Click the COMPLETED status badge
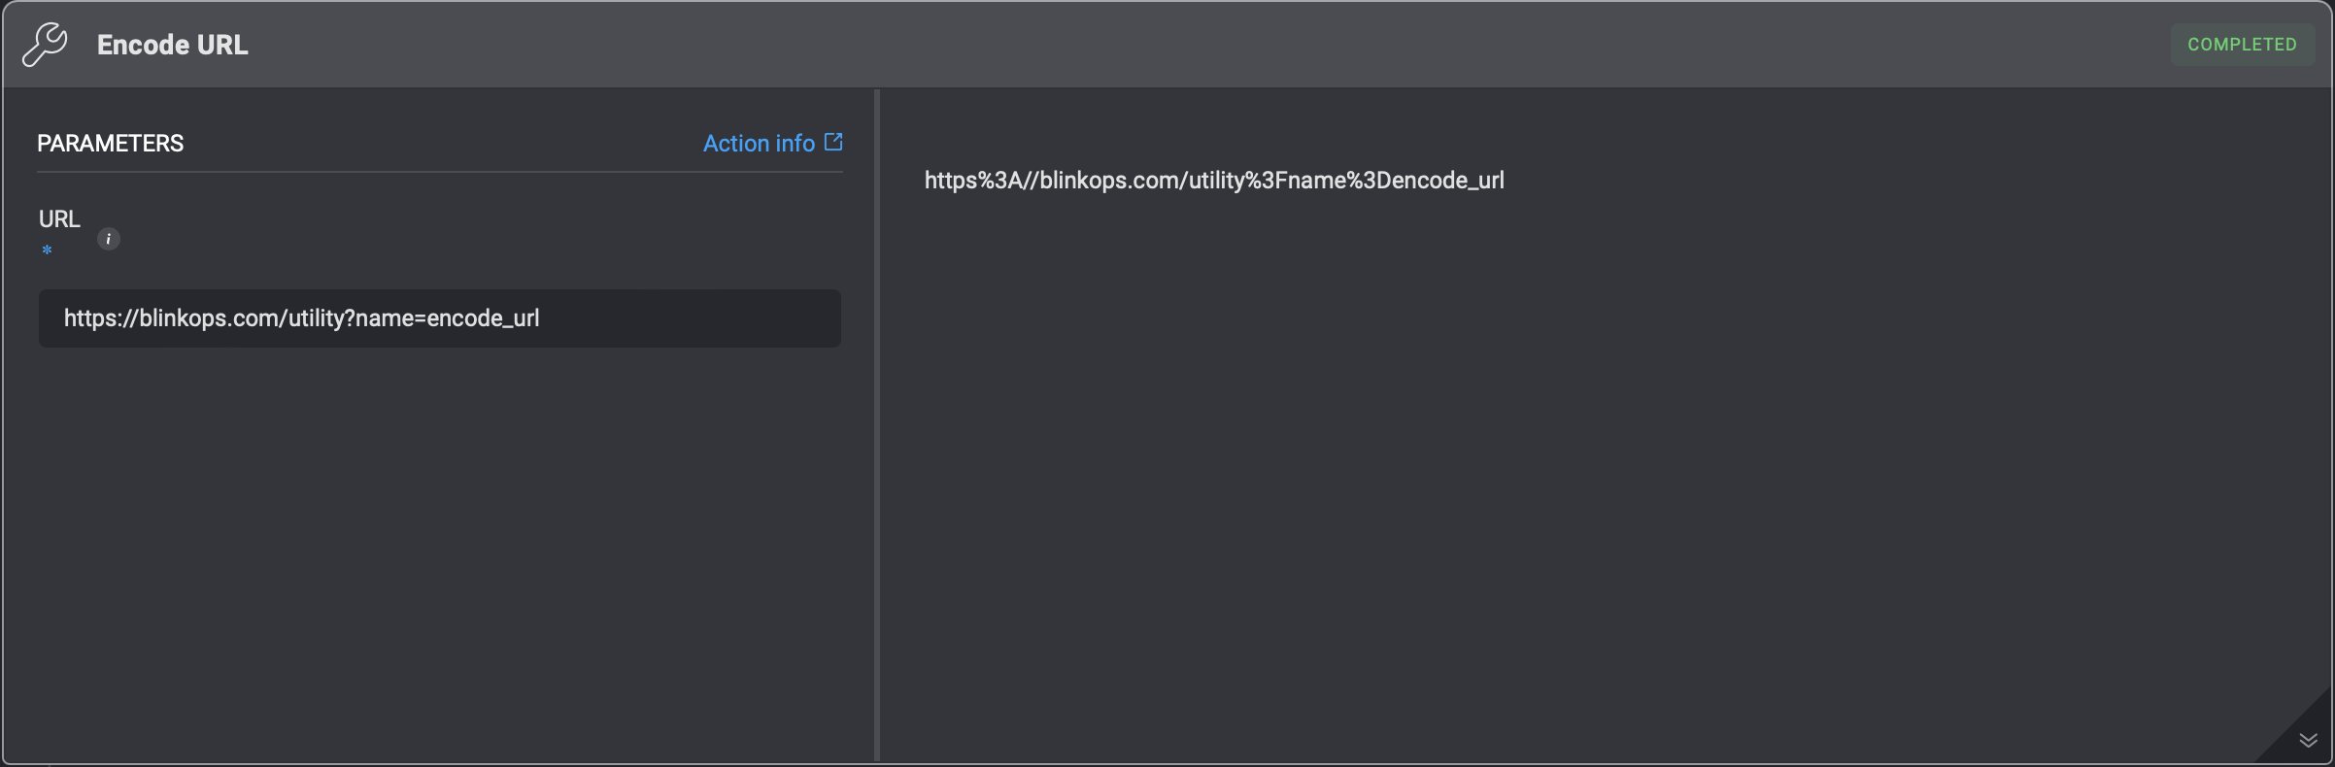 point(2242,45)
